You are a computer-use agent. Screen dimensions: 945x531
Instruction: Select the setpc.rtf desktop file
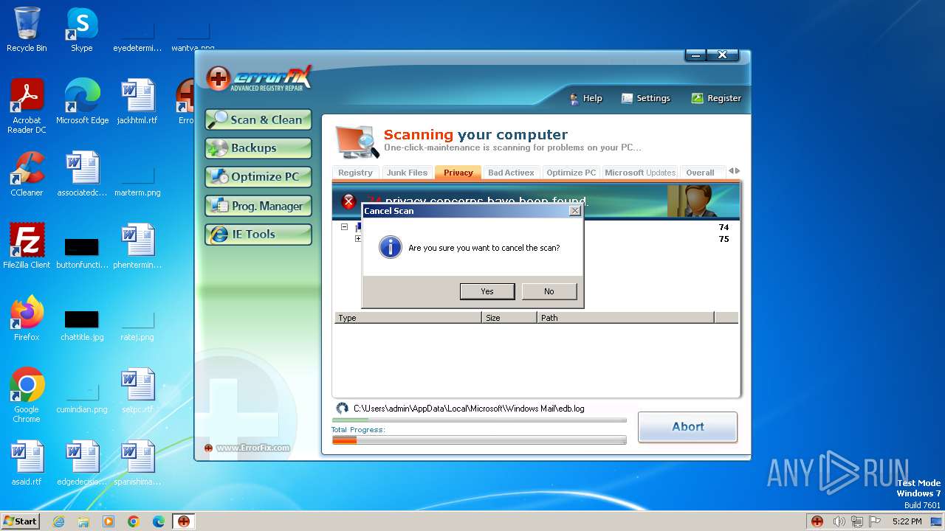pyautogui.click(x=137, y=391)
